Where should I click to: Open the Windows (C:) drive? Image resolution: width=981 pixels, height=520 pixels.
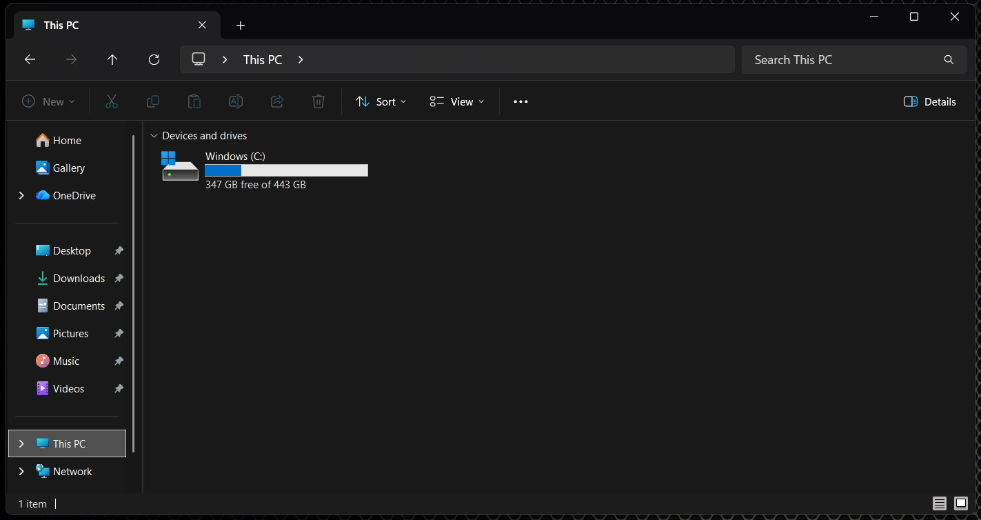(x=265, y=170)
